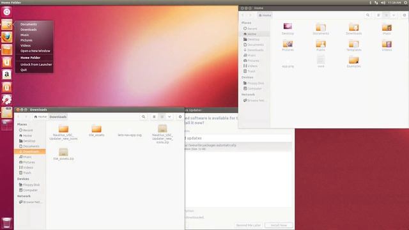The width and height of the screenshot is (409, 230).
Task: Open Desktop folder icon in Home window
Action: pos(288,29)
